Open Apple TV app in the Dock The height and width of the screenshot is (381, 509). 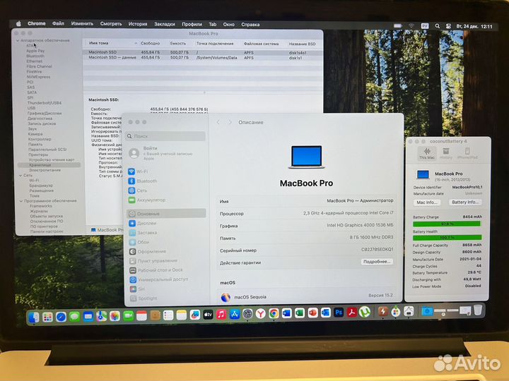pyautogui.click(x=208, y=314)
